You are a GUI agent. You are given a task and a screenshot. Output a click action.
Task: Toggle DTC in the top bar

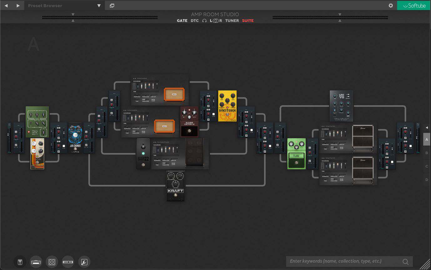[194, 20]
